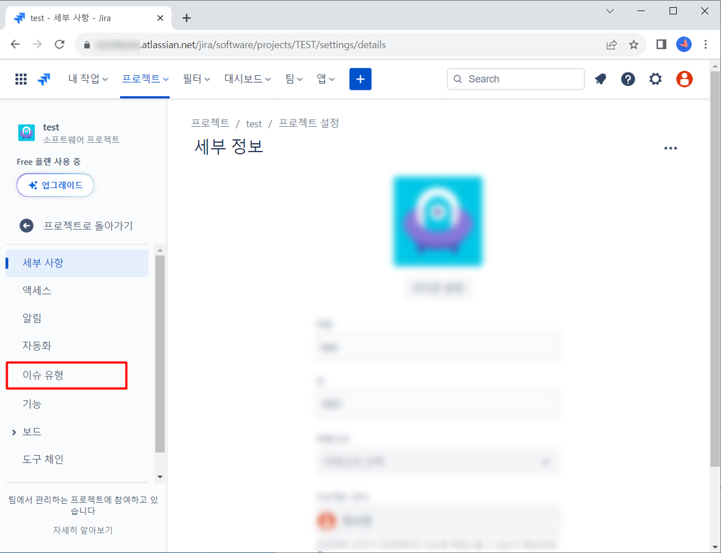Open the 자세히 알아보기 link
Image resolution: width=721 pixels, height=553 pixels.
83,530
